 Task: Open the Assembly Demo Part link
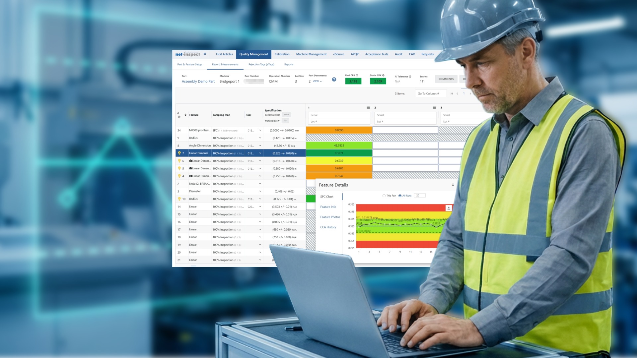[x=198, y=82]
